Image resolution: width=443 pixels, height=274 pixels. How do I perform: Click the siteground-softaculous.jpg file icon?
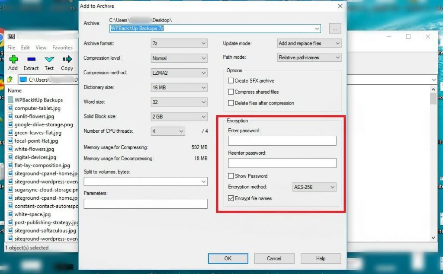coord(10,230)
